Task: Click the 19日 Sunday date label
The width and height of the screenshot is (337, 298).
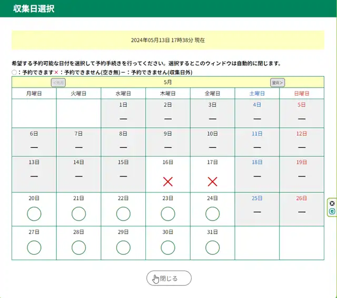Action: point(302,162)
